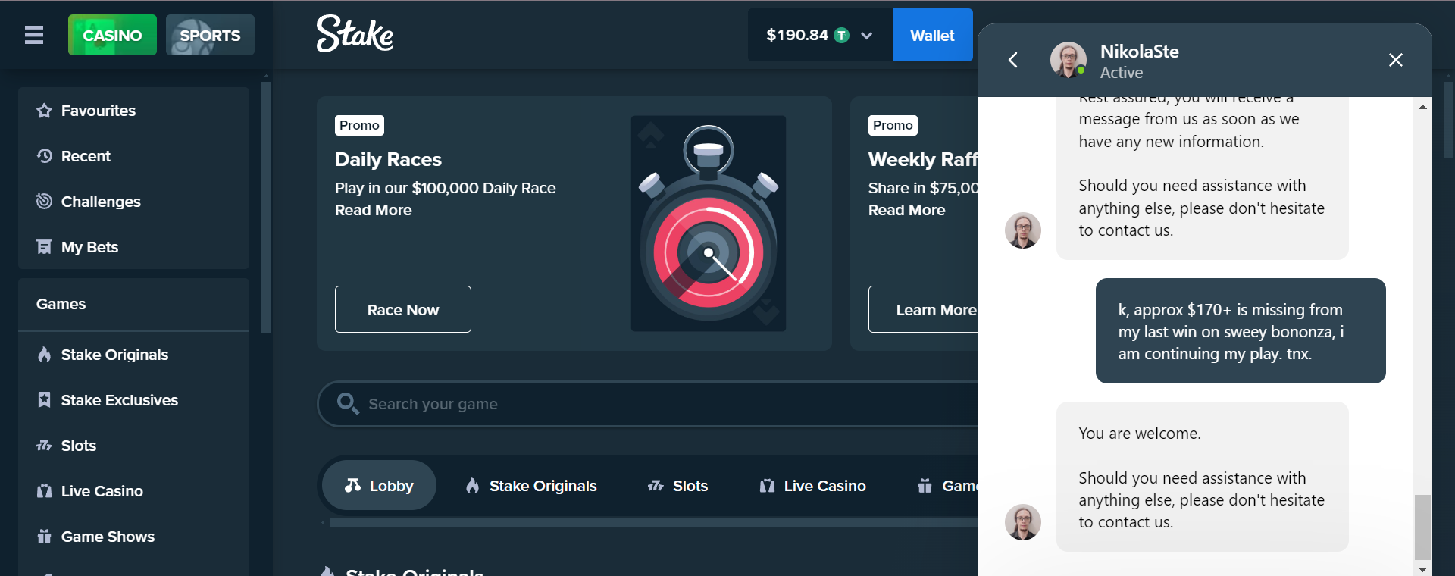The width and height of the screenshot is (1455, 576).
Task: Open My Bets in the sidebar
Action: tap(134, 247)
